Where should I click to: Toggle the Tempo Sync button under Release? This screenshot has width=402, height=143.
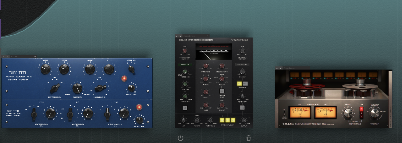222,91
